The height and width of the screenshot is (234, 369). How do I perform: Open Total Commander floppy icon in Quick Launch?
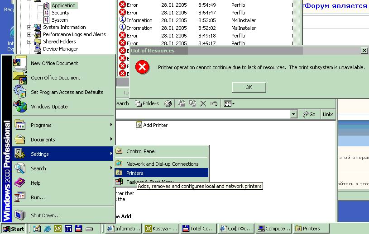pyautogui.click(x=79, y=229)
